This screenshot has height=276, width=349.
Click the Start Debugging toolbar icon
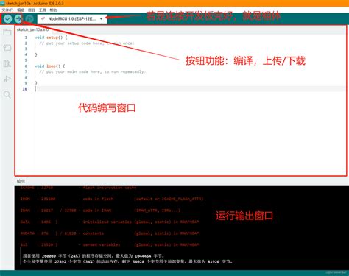click(x=29, y=18)
